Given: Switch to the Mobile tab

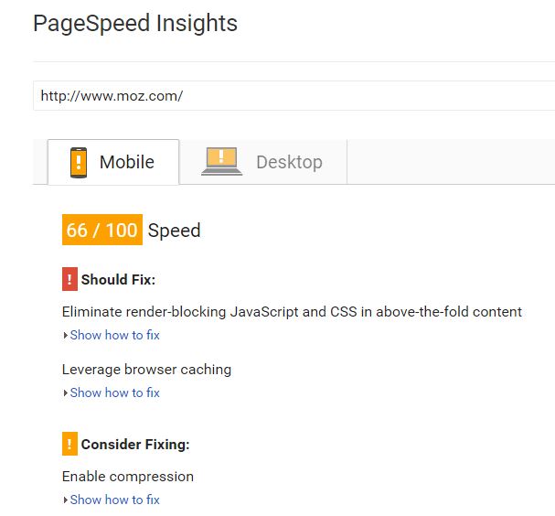Looking at the screenshot, I should tap(113, 162).
